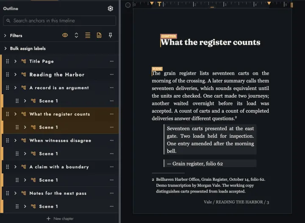Open options for Scene 1 under When witnesses disagree
305x223 pixels.
click(x=112, y=154)
